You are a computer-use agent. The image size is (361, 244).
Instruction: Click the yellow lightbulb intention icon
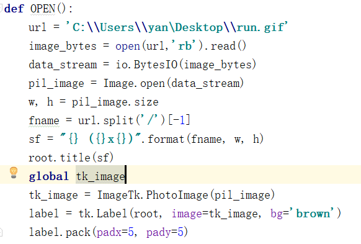click(14, 173)
